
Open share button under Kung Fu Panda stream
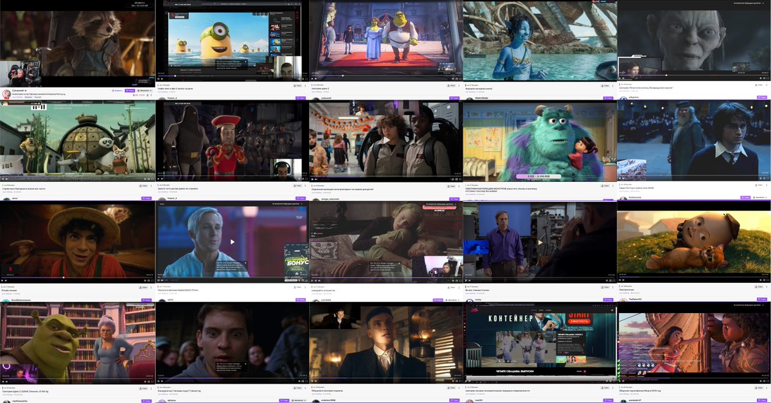[143, 186]
